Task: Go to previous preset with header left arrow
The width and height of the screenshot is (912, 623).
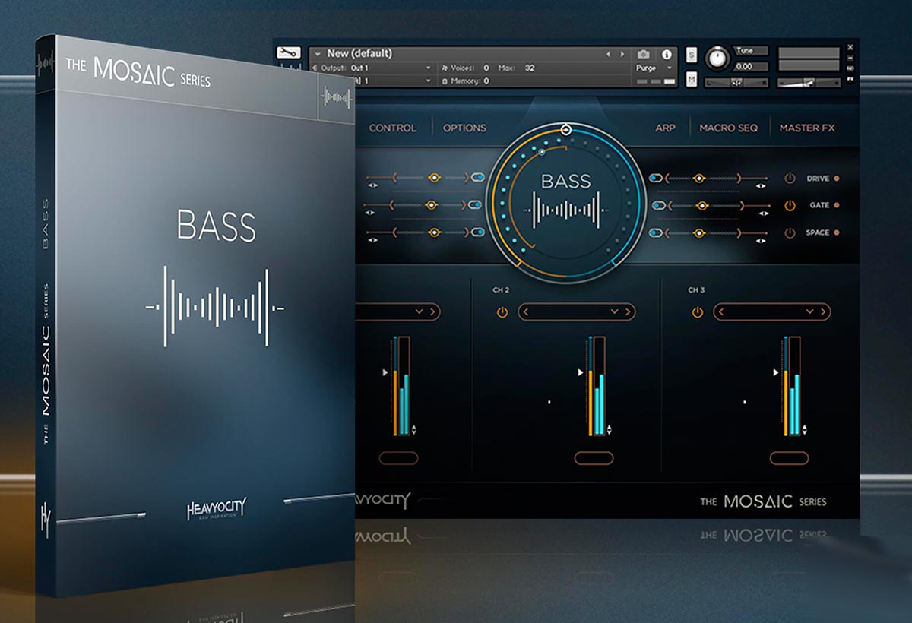Action: (x=608, y=54)
